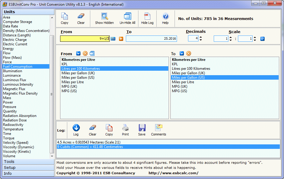The image size is (284, 179).
Task: Choose Litres per 100 Kilometres in From list
Action: [114, 69]
